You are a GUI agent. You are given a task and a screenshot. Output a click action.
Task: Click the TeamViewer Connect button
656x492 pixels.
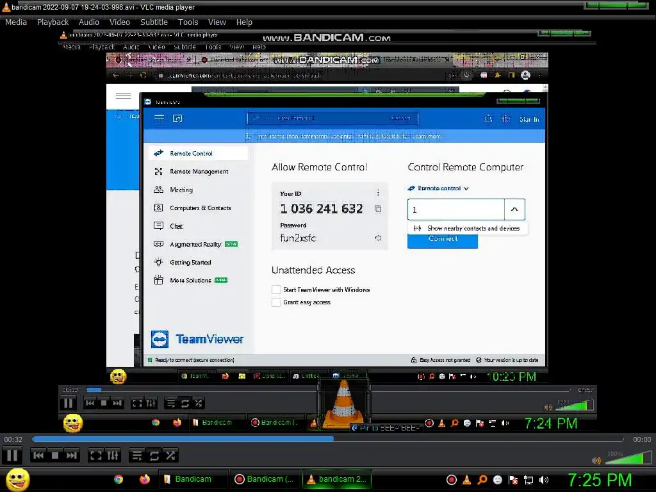[x=443, y=241]
